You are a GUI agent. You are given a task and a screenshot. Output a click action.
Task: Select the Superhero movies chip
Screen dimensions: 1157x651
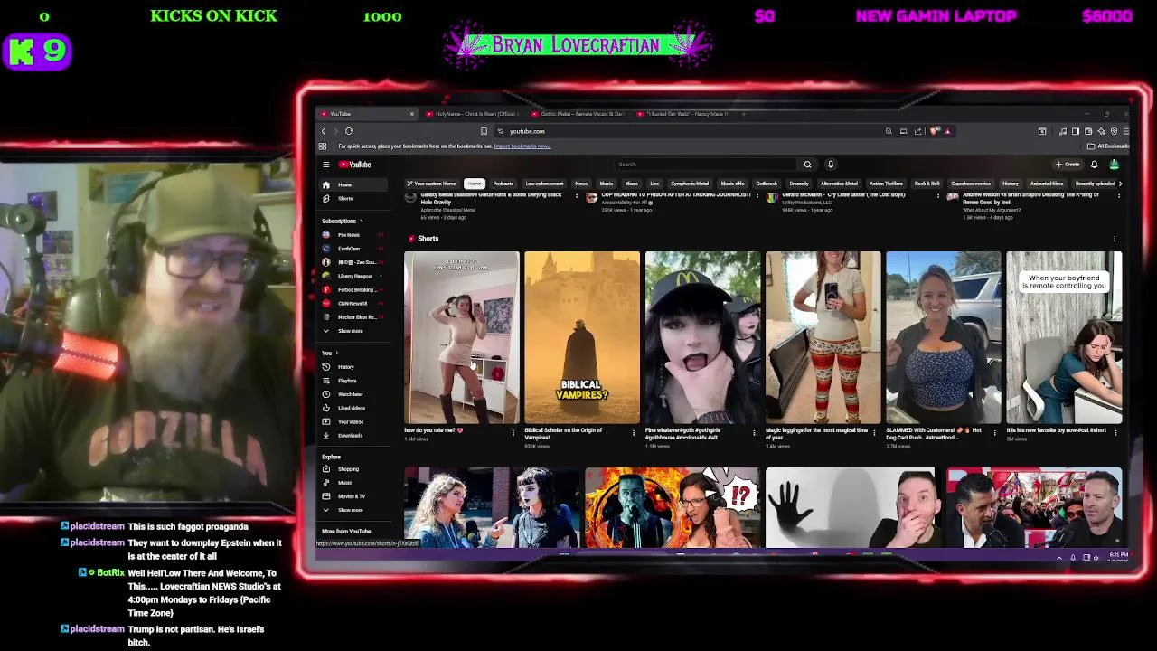(971, 184)
